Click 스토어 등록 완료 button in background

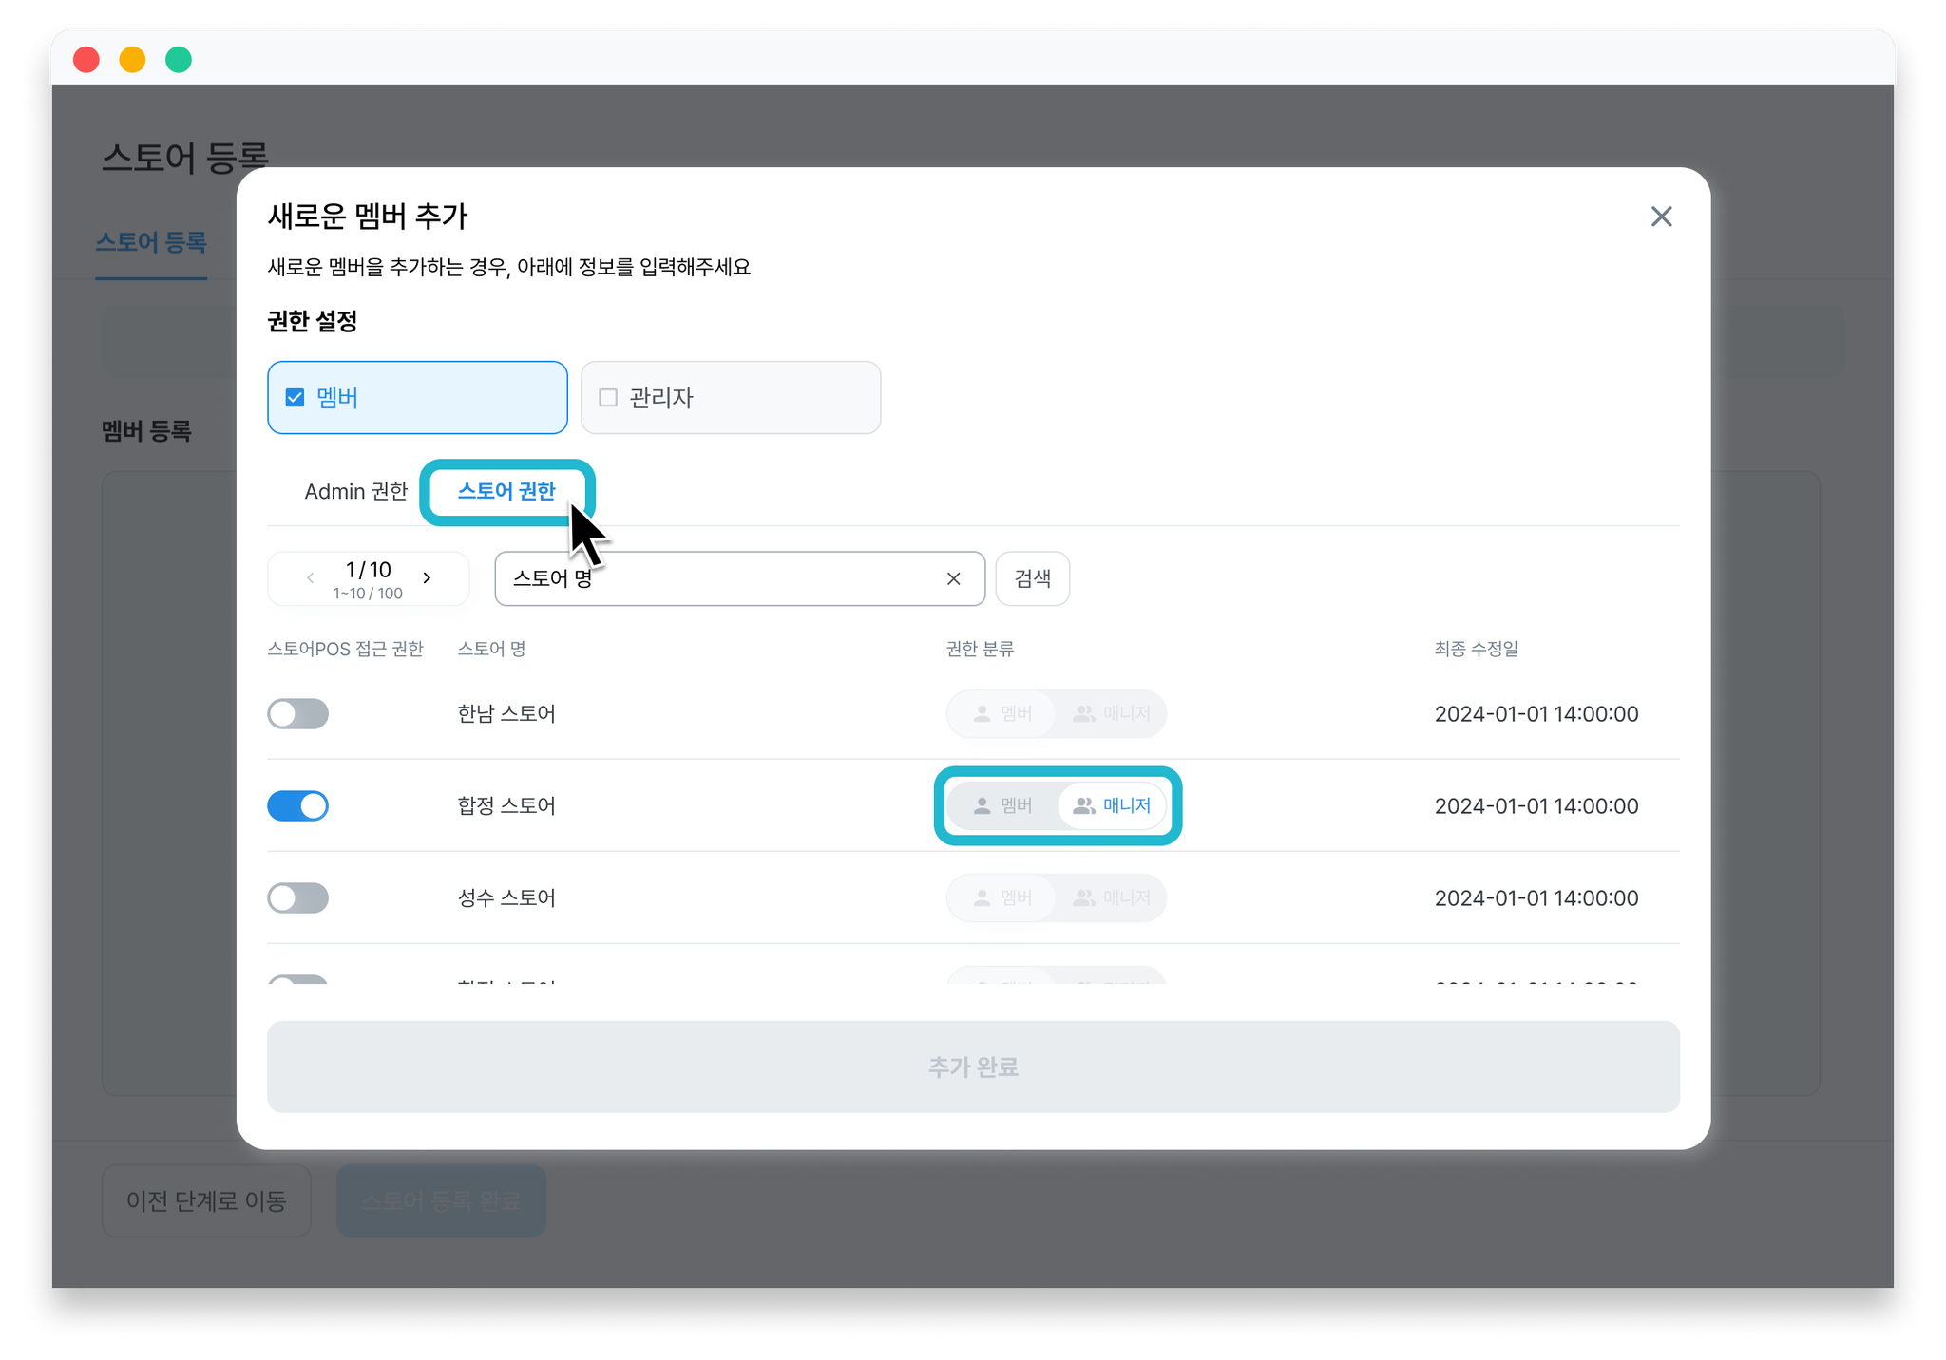441,1200
